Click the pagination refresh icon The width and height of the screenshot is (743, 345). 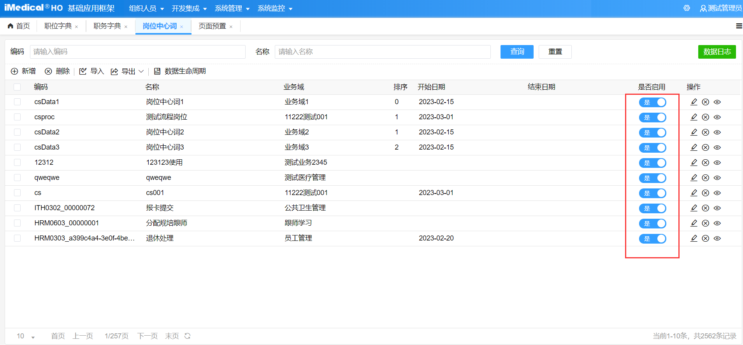coord(188,336)
